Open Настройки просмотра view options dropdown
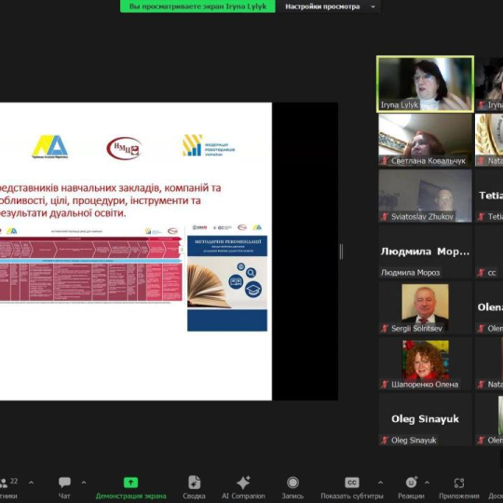Screen dimensions: 503x503 coord(330,7)
